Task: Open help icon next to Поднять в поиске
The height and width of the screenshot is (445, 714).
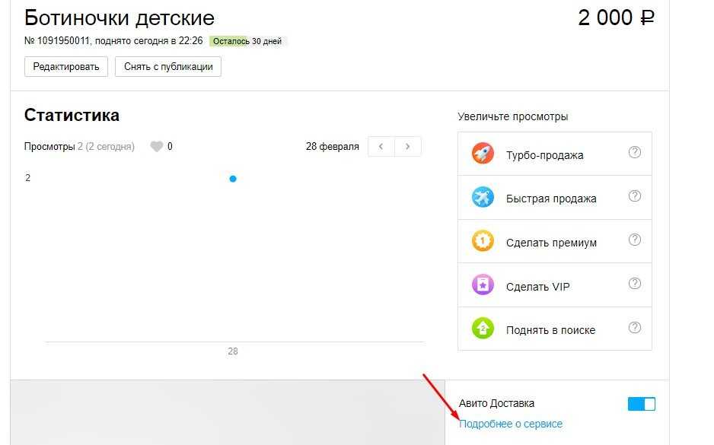Action: coord(635,328)
